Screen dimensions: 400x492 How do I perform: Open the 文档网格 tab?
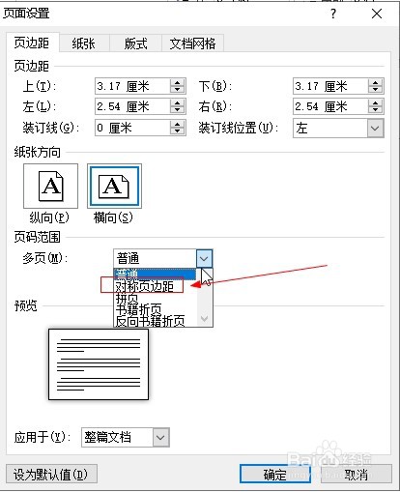click(x=192, y=43)
